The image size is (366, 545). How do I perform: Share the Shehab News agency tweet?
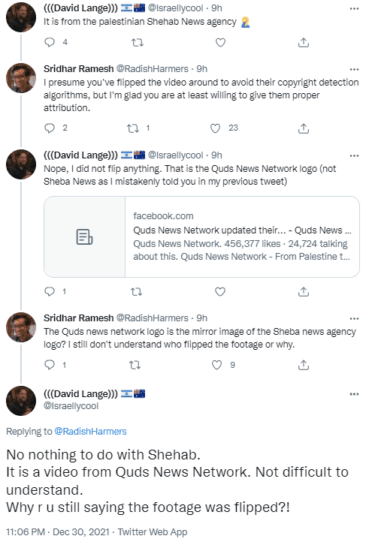(x=304, y=42)
